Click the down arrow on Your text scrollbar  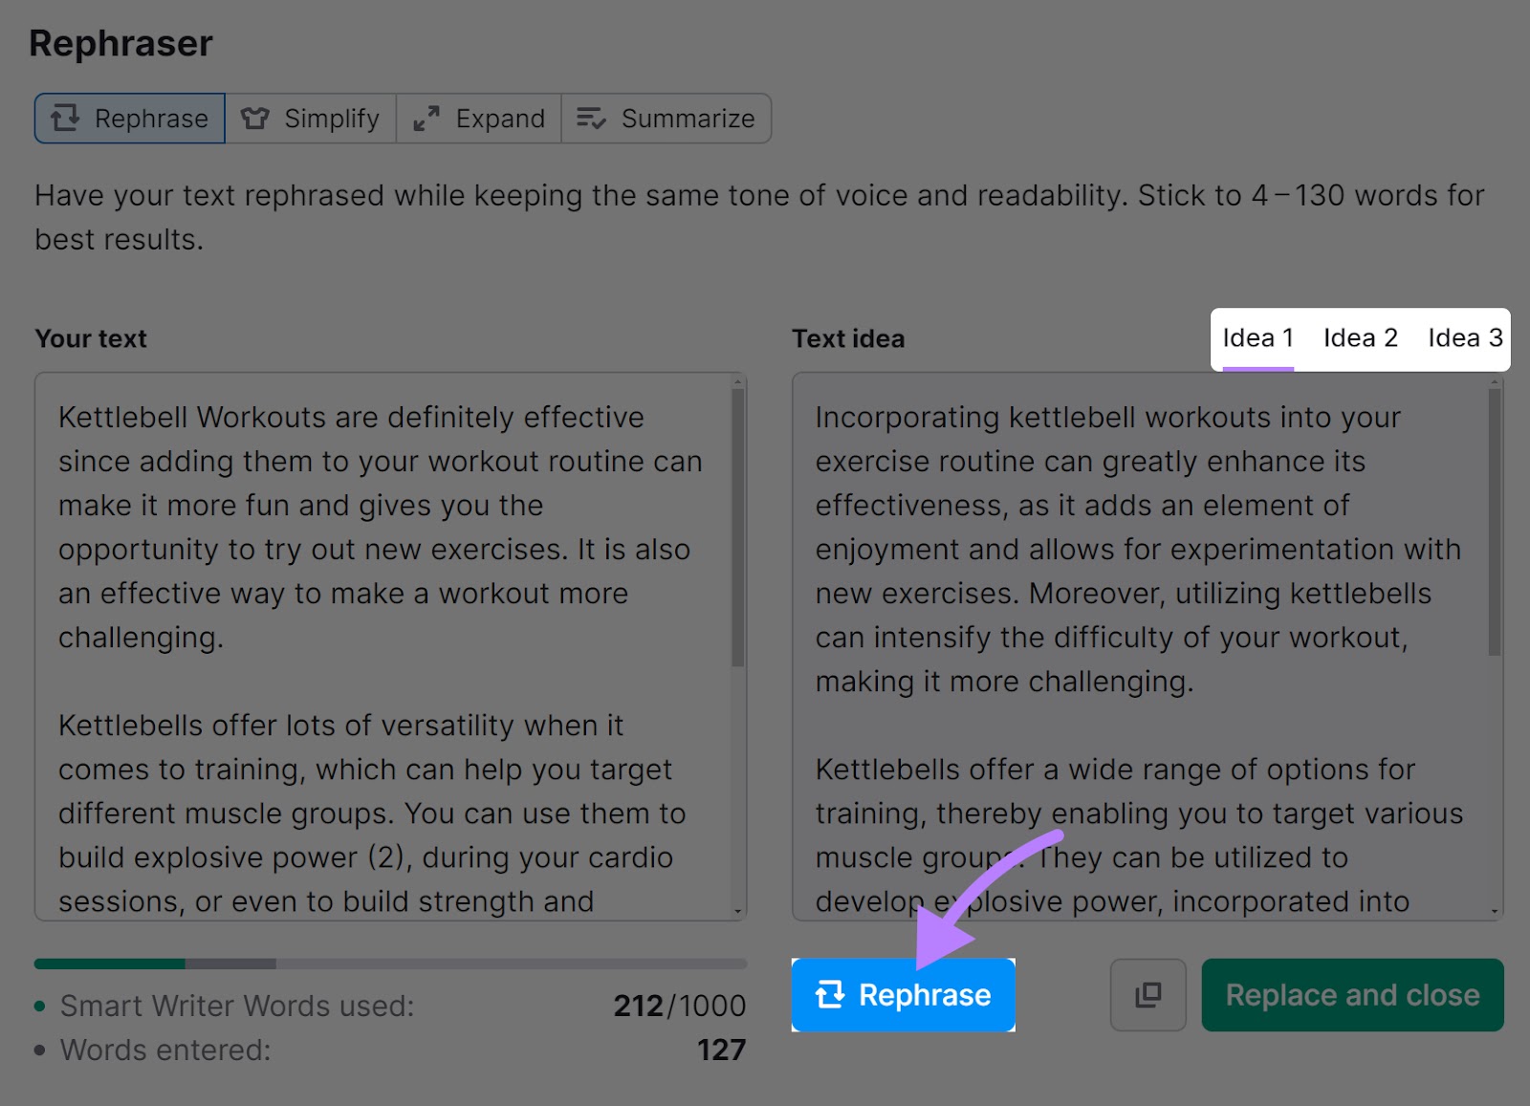coord(736,908)
